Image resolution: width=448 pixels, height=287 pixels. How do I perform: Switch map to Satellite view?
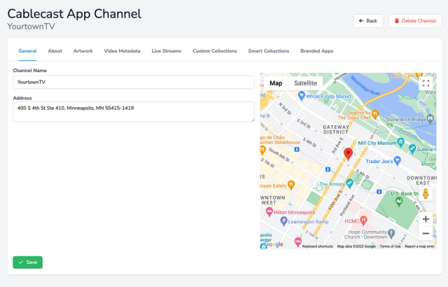[x=305, y=83]
